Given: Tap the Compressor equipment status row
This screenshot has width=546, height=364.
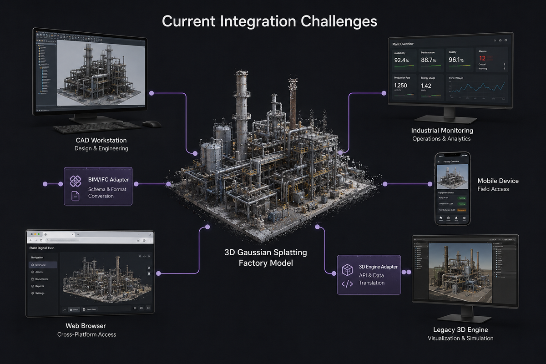Looking at the screenshot, I should (452, 204).
